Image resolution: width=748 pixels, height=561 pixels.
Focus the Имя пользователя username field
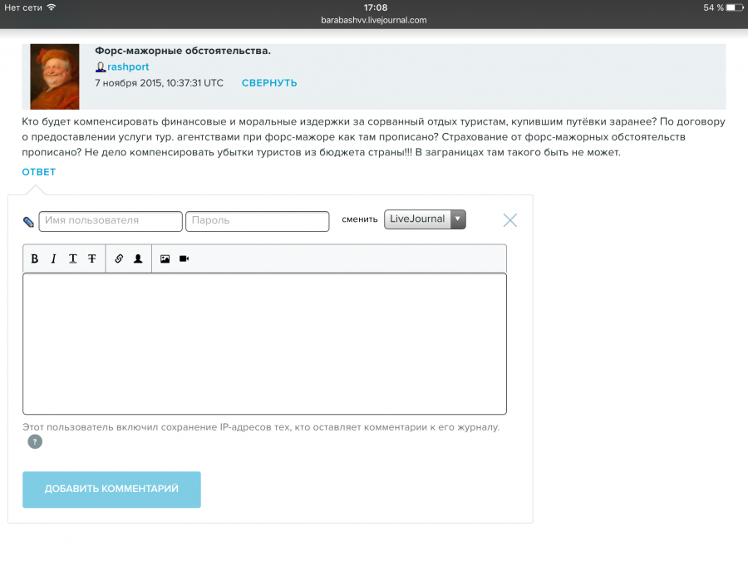point(110,221)
